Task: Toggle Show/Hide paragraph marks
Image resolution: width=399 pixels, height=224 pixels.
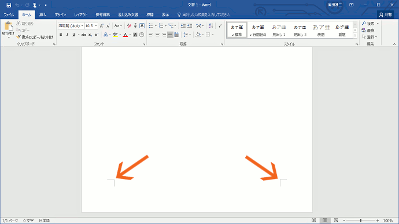Action: tap(220, 26)
